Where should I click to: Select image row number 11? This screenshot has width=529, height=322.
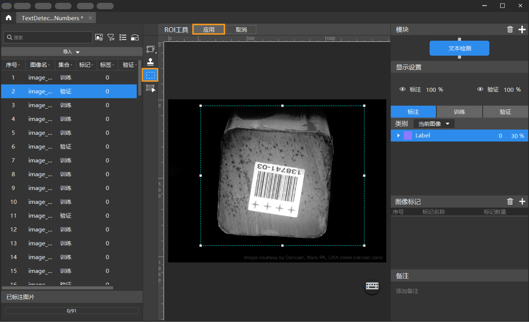click(x=69, y=215)
